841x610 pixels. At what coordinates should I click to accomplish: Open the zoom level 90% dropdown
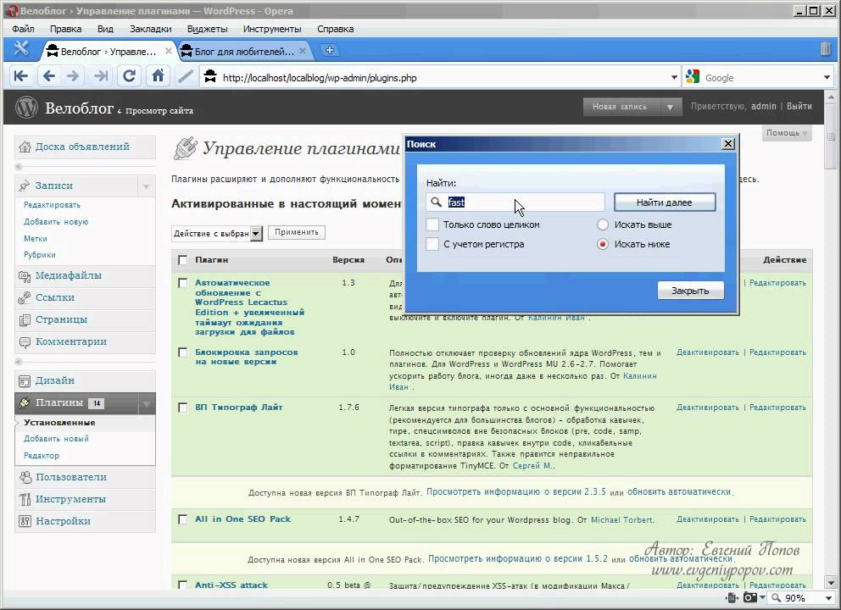pos(827,597)
